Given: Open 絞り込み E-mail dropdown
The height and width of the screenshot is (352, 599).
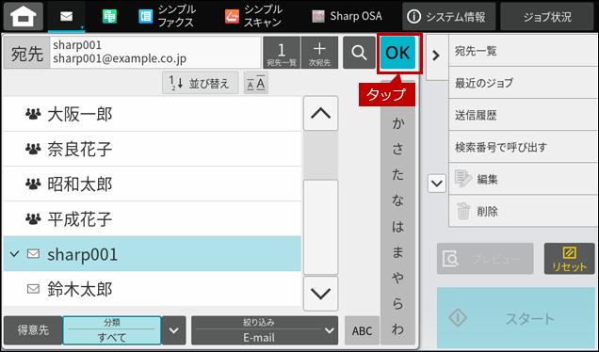Looking at the screenshot, I should click(265, 330).
